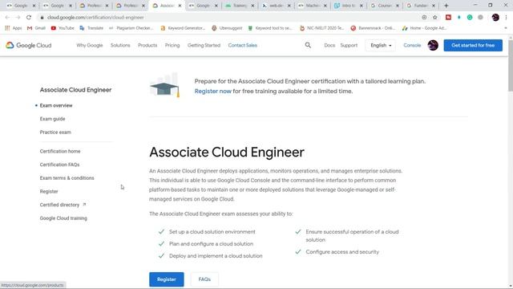Open the Chrome three-dot menu
The height and width of the screenshot is (289, 513).
[506, 18]
